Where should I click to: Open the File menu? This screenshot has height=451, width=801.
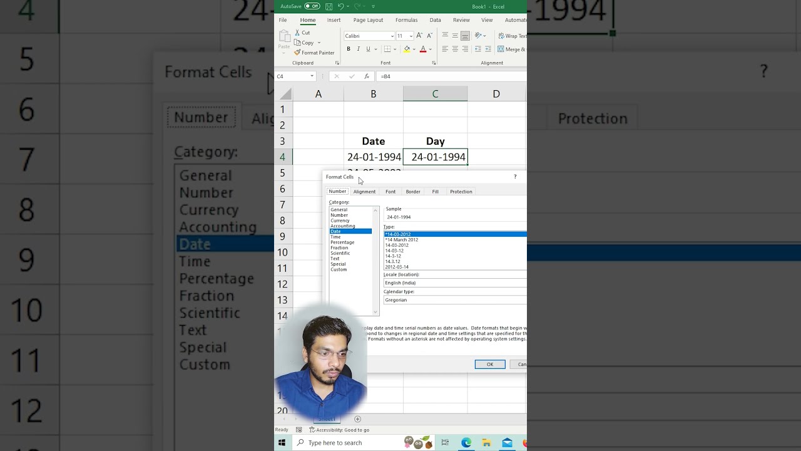click(283, 20)
